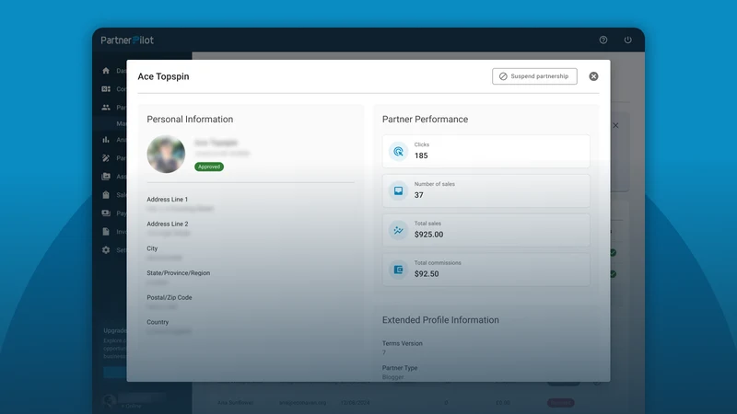Click the Total commissions value $92.50
Viewport: 737px width, 414px height.
(x=427, y=273)
